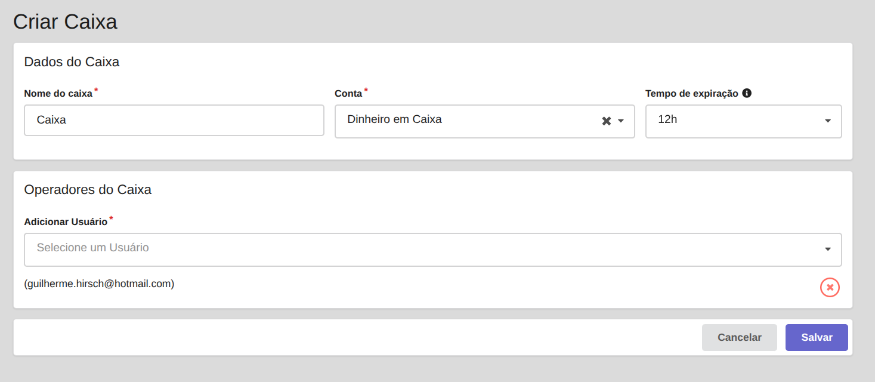Click the Dinheiro em Caixa selected value

[394, 119]
